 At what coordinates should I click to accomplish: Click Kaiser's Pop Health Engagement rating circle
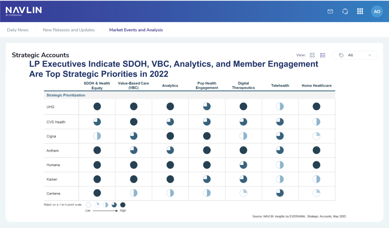tap(207, 179)
